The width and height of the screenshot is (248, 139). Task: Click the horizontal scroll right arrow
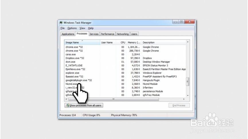point(184,99)
